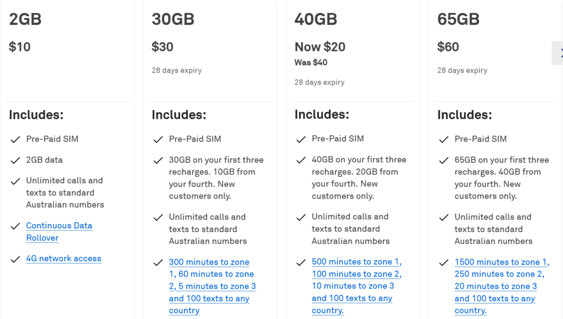Click the checkmark beside 30GB recharge details

158,161
